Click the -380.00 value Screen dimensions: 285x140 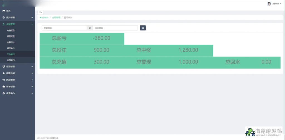(x=101, y=38)
